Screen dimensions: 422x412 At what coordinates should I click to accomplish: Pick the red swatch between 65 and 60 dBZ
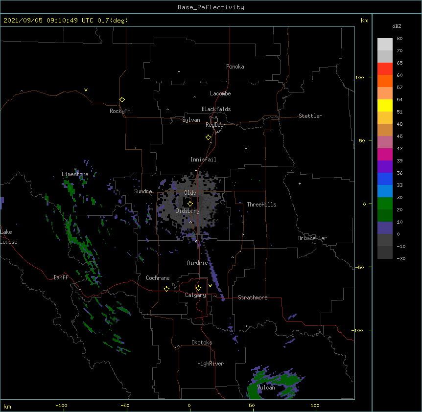click(385, 69)
